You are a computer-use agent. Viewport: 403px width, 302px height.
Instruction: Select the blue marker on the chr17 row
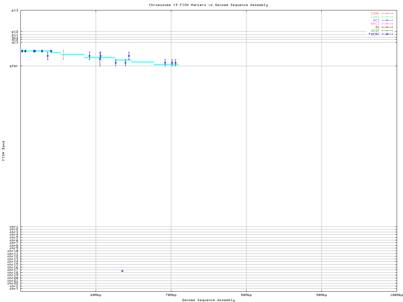(122, 271)
